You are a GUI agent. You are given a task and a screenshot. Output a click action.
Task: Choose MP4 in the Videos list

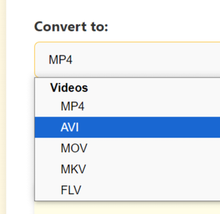pyautogui.click(x=128, y=106)
